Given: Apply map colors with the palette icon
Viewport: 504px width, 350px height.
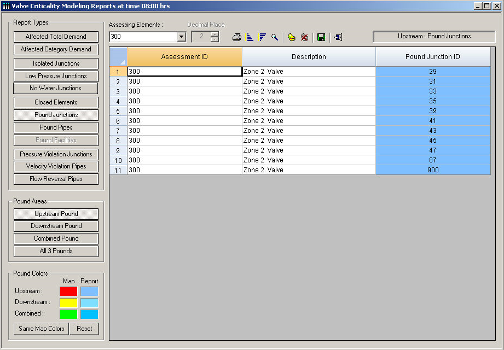Looking at the screenshot, I should click(292, 37).
